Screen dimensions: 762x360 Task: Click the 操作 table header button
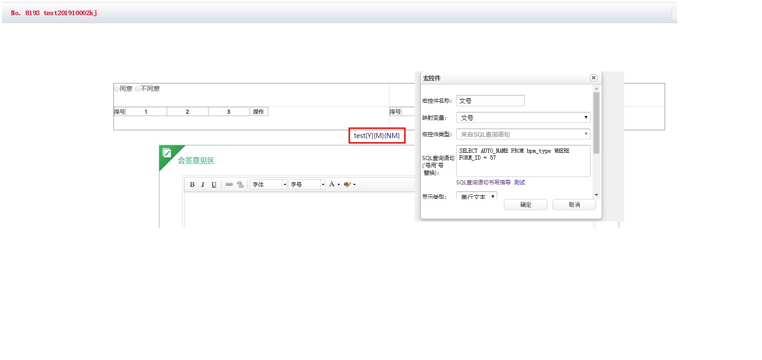259,111
